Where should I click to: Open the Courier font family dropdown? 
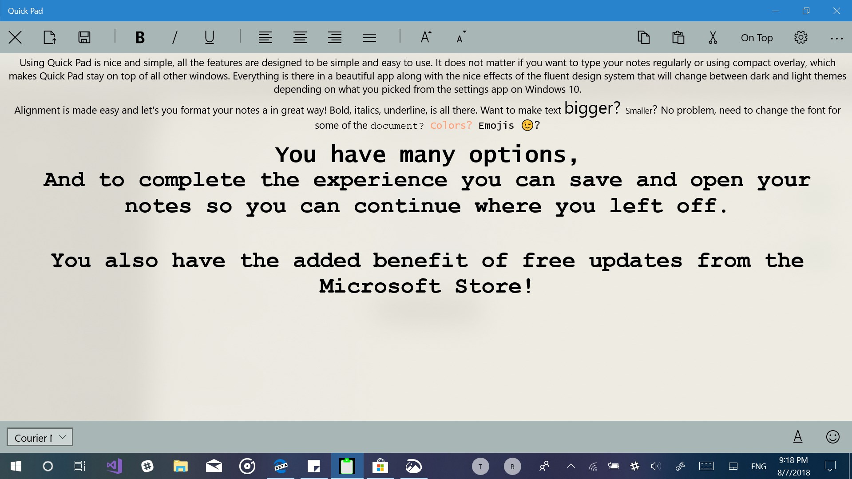[40, 437]
